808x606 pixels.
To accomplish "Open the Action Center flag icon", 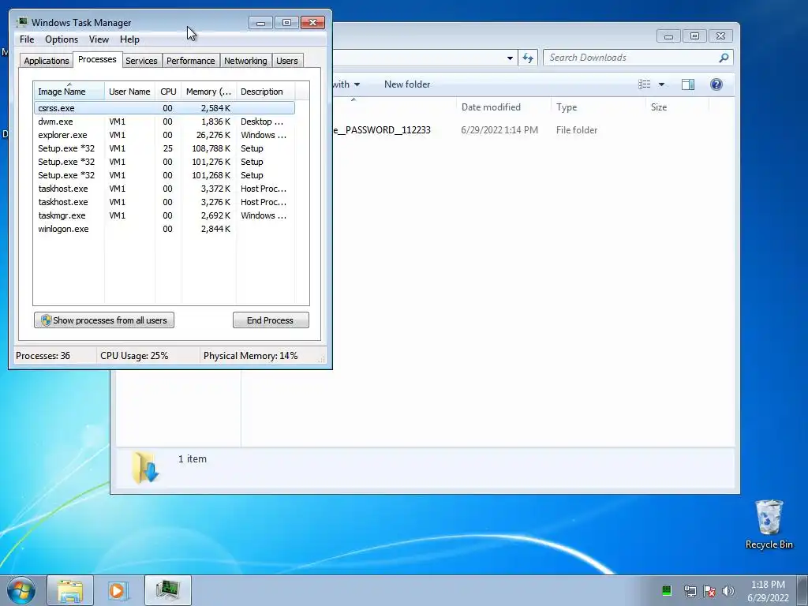I will [709, 590].
